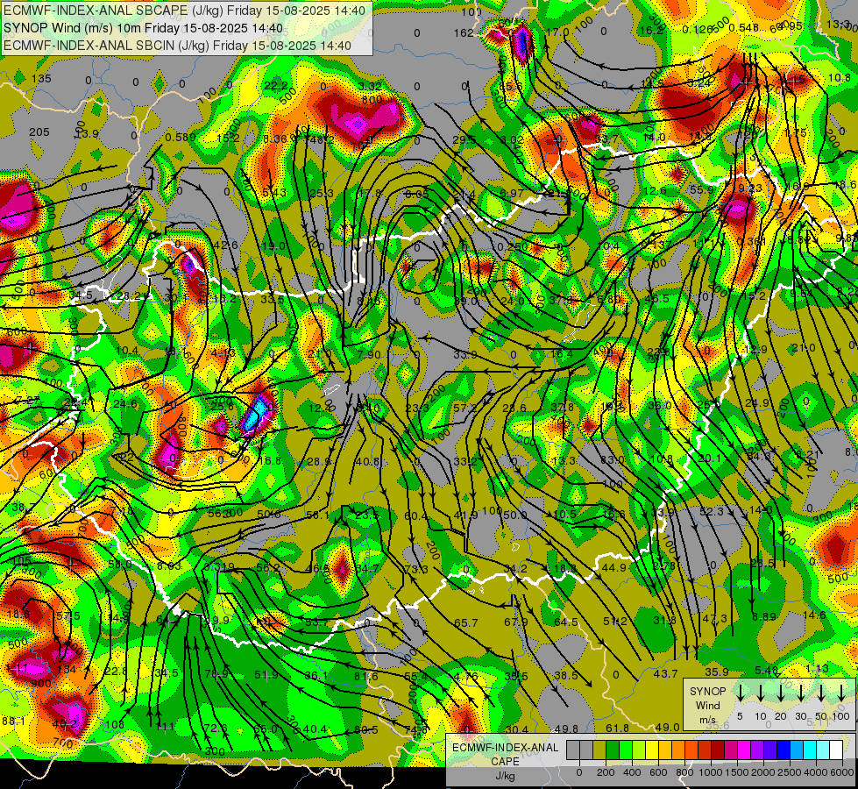
Task: Click the map value '57.2'
Action: 464,408
